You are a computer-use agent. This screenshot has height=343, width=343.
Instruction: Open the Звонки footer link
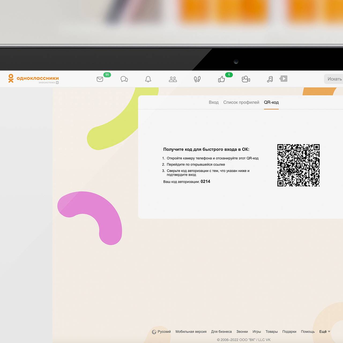tap(242, 331)
